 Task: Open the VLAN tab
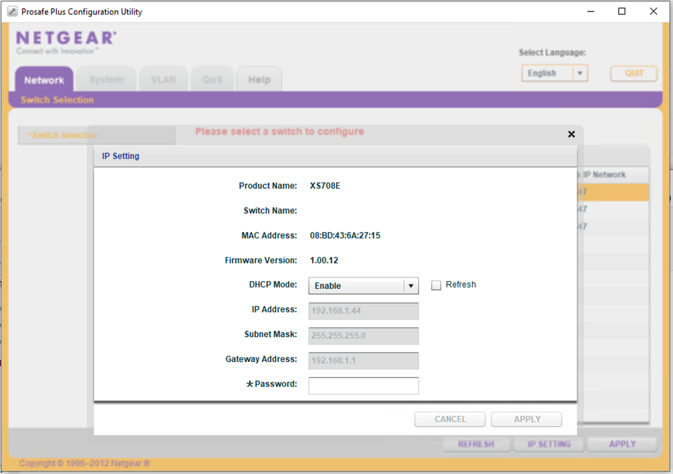[164, 80]
